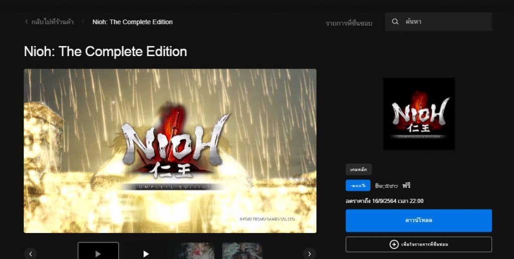Click the search magnifier icon
Screen dimensions: 514x259
[396, 22]
